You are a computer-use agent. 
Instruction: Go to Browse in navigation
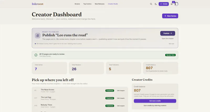tap(77, 4)
